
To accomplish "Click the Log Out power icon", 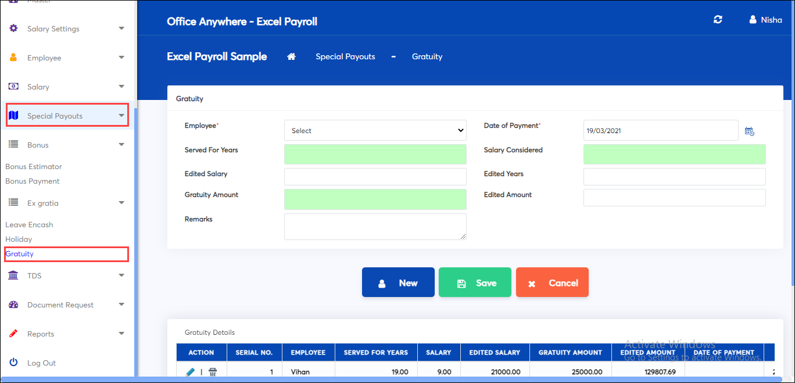I will click(x=13, y=362).
